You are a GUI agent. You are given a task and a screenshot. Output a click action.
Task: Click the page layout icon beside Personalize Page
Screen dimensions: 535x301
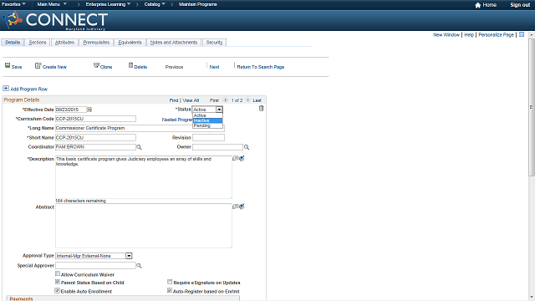(x=522, y=34)
